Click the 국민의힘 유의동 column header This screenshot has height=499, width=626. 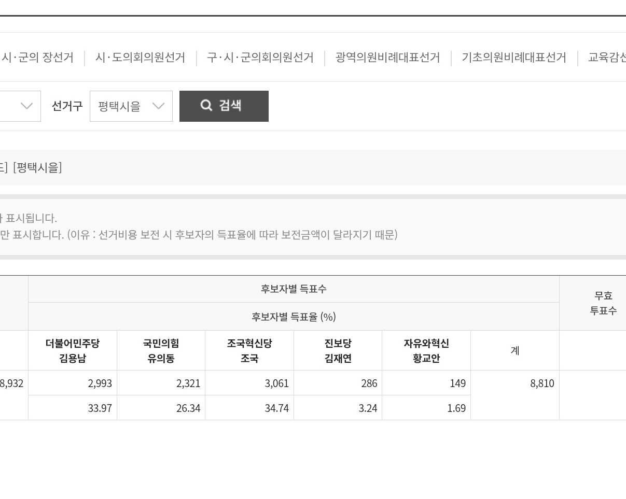(x=161, y=351)
